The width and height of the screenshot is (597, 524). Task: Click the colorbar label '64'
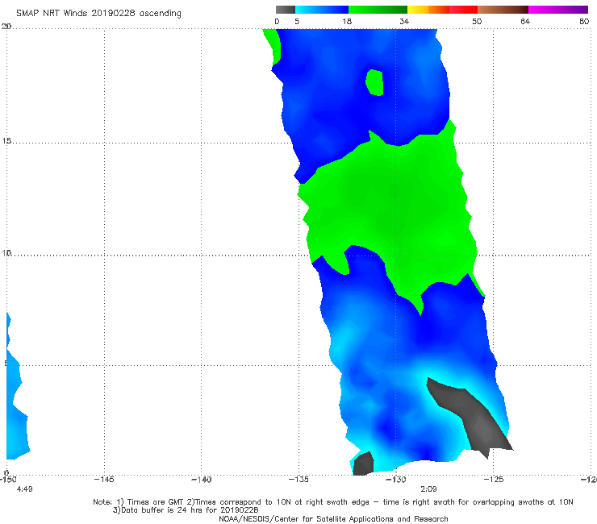pos(525,21)
